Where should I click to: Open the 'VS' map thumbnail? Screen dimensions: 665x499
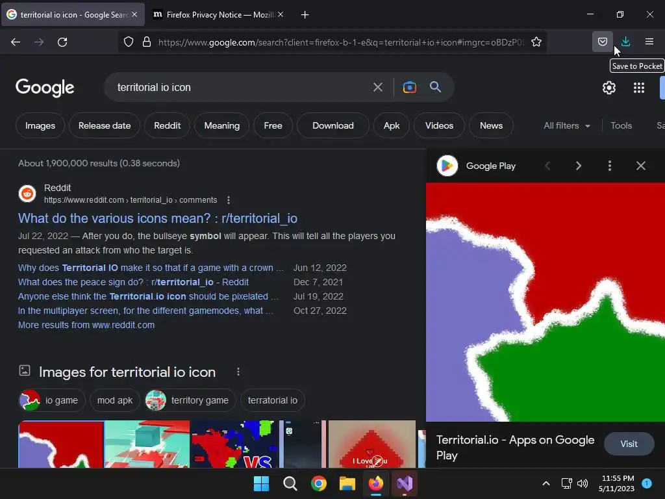[x=234, y=444]
